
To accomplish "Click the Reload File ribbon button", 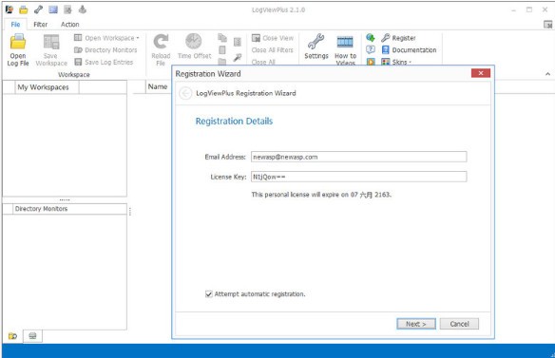I will pos(161,50).
